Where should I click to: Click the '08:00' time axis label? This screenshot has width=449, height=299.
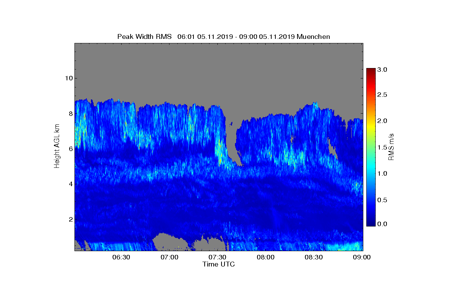(x=266, y=257)
